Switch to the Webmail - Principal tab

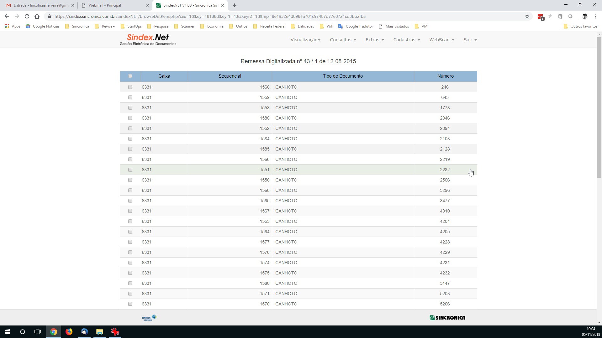[x=115, y=5]
